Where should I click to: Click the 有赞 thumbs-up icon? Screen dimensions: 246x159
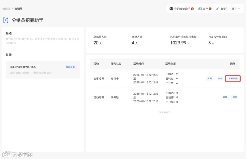coord(218,9)
